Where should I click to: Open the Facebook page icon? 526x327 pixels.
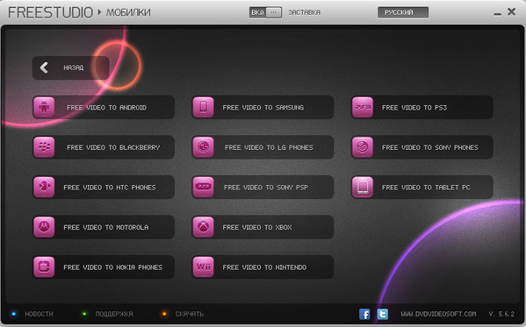(364, 314)
